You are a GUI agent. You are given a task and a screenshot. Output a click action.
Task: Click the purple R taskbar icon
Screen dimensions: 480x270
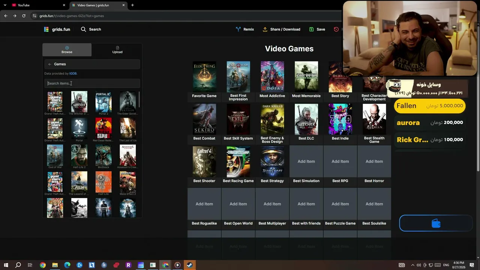click(x=128, y=265)
